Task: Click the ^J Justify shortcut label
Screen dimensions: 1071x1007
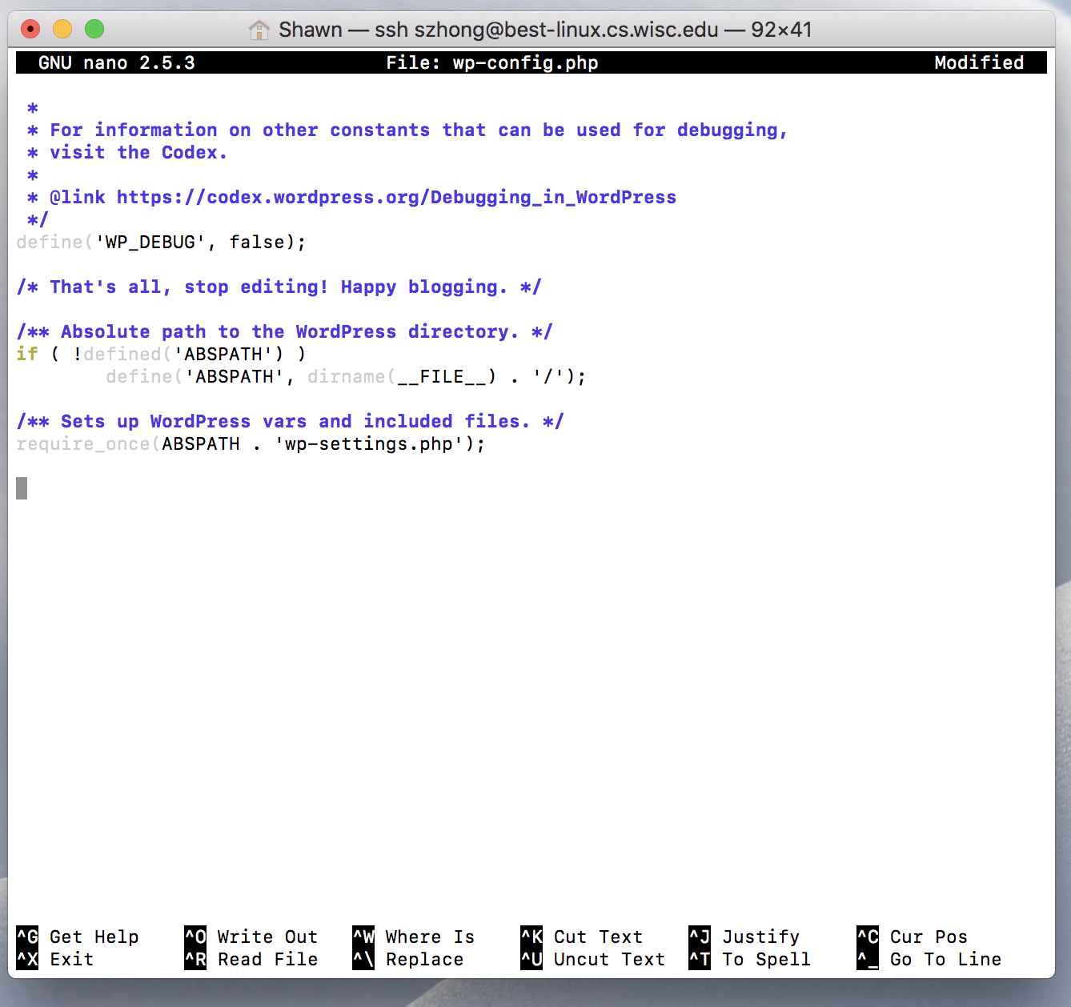Action: click(744, 937)
